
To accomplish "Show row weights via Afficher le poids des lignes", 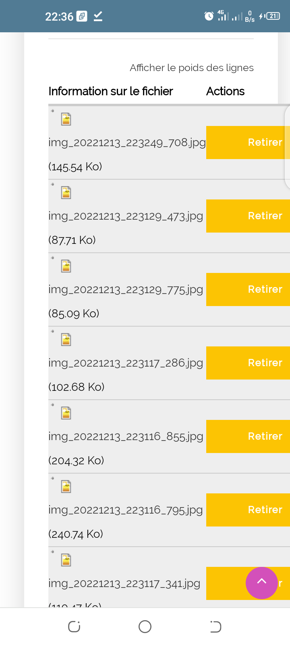I will point(191,68).
